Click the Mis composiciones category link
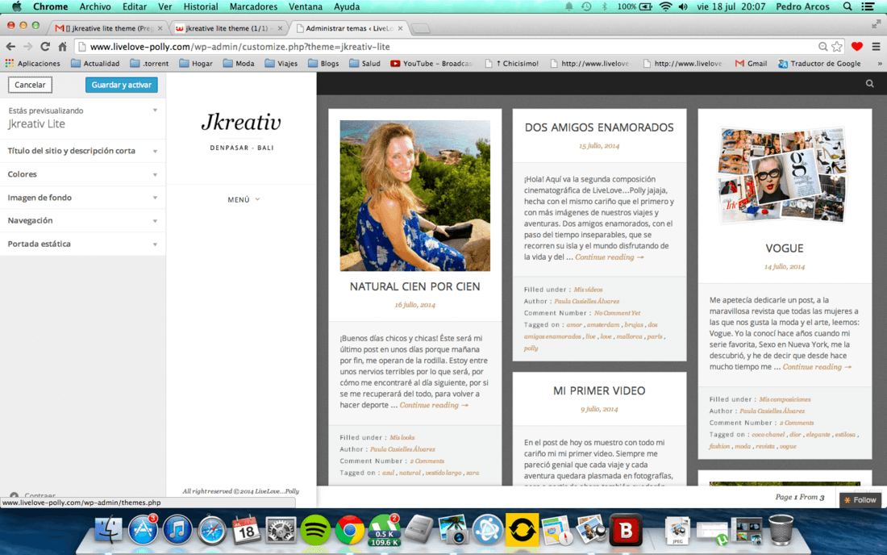The height and width of the screenshot is (555, 887). pos(785,399)
